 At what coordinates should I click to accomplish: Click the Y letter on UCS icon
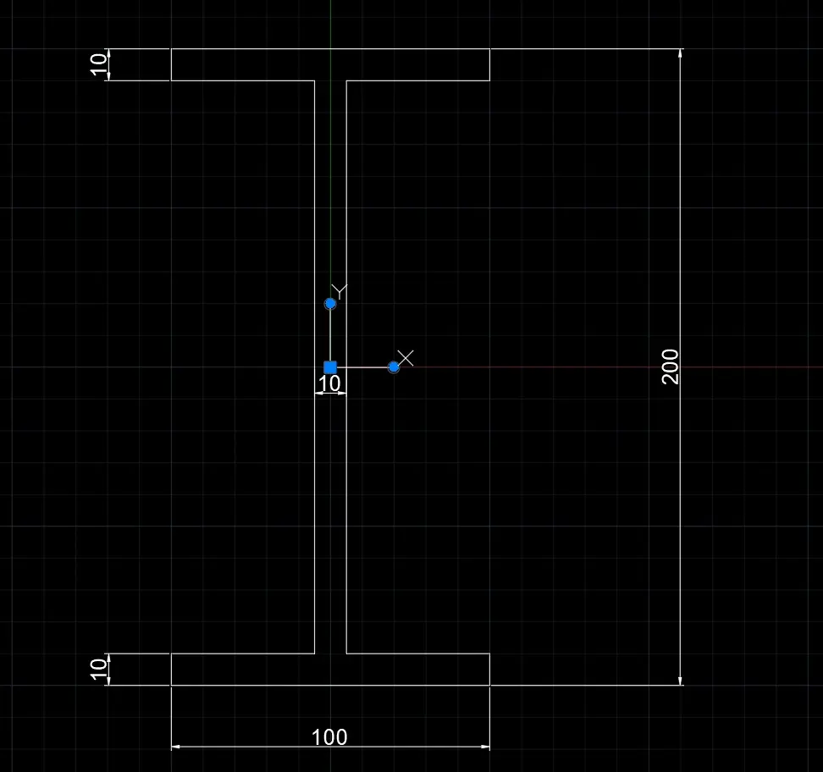click(340, 291)
